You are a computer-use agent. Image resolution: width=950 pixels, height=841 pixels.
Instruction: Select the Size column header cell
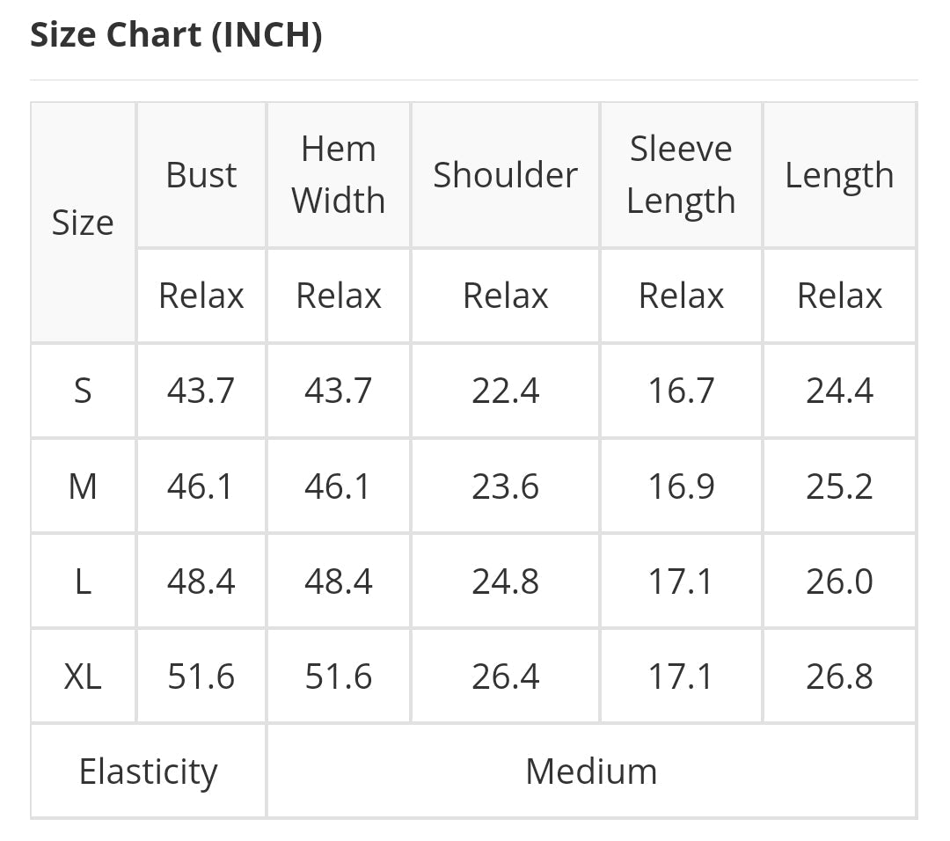(x=83, y=223)
